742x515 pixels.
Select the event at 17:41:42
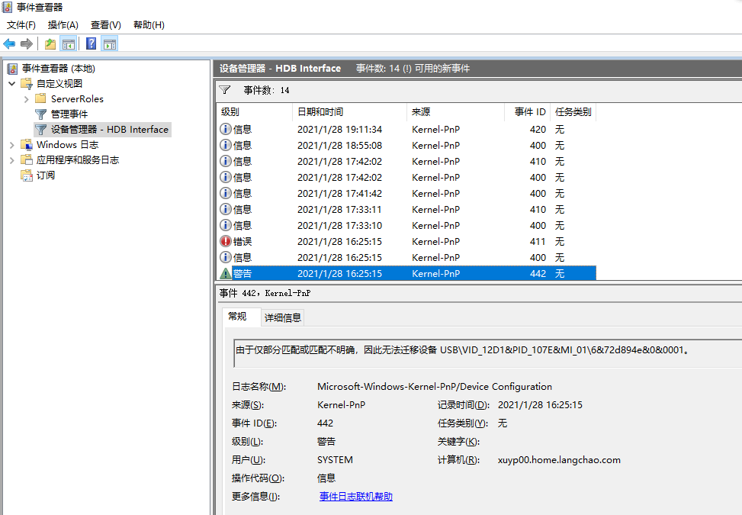406,194
